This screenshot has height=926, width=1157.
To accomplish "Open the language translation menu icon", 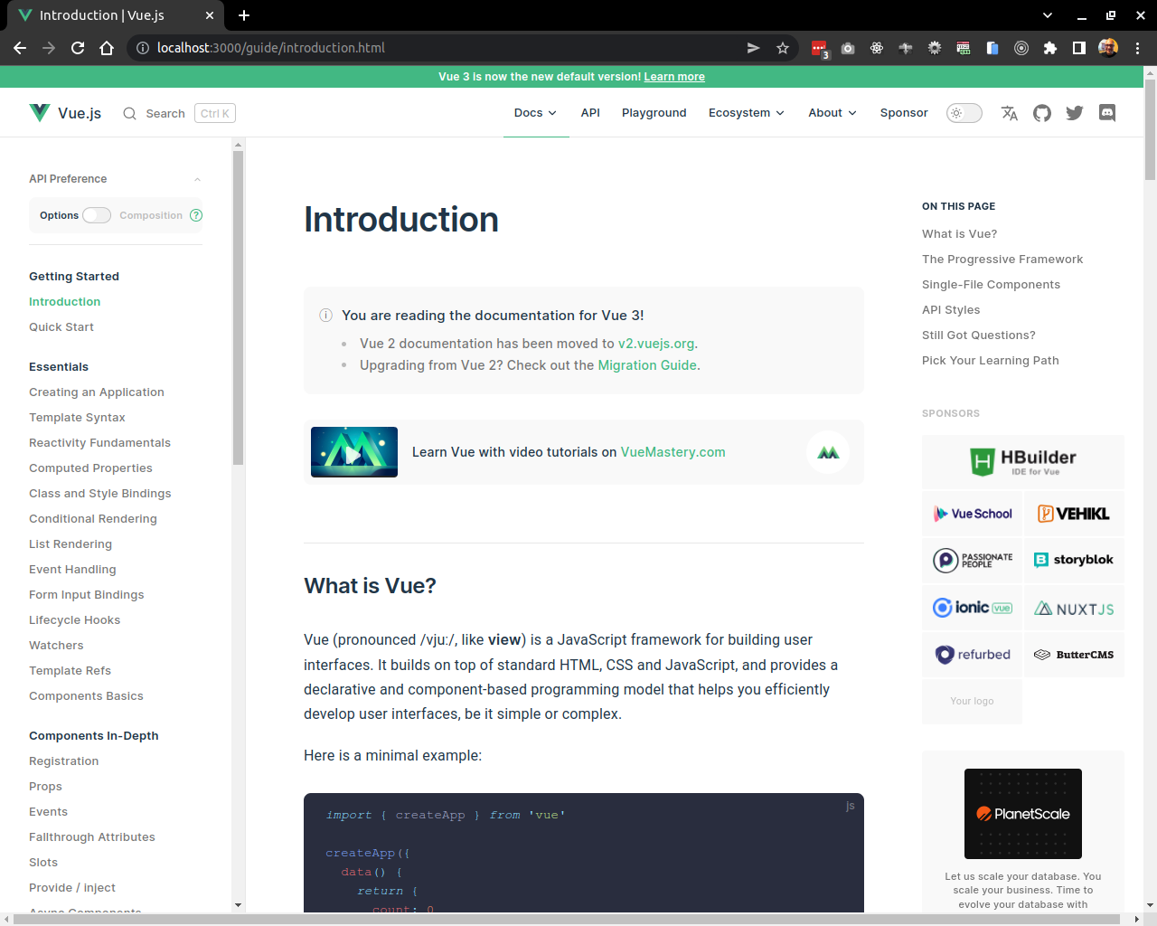I will point(1010,113).
